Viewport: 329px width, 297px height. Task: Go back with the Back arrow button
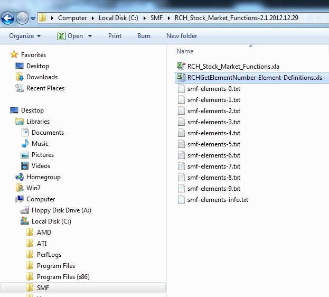pyautogui.click(x=8, y=18)
